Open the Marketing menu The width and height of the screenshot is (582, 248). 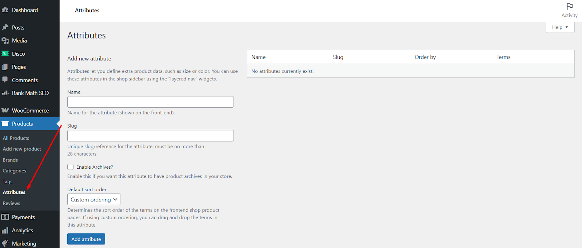click(24, 244)
